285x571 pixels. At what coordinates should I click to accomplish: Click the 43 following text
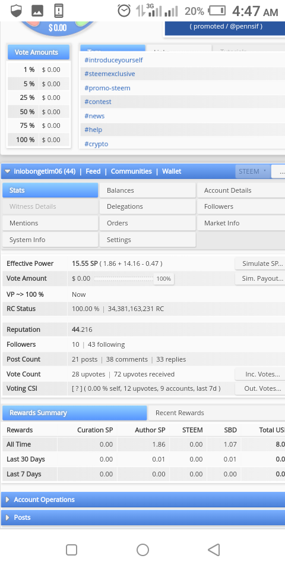point(106,344)
